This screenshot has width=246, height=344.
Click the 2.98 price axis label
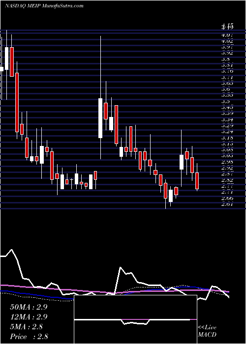227,162
